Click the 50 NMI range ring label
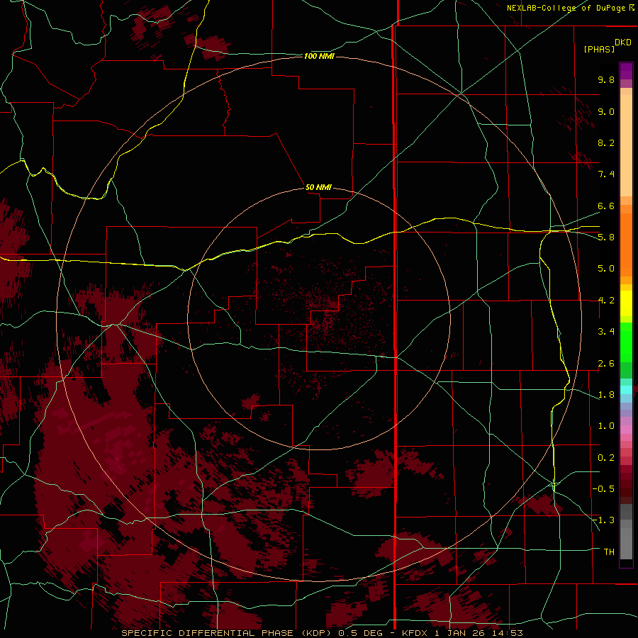The image size is (638, 638). [x=318, y=187]
